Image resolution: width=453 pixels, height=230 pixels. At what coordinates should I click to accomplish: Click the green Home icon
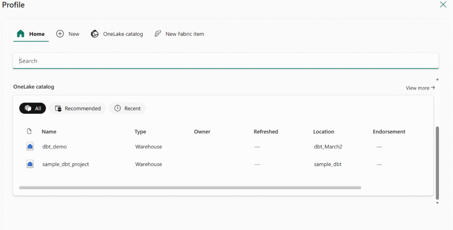20,34
